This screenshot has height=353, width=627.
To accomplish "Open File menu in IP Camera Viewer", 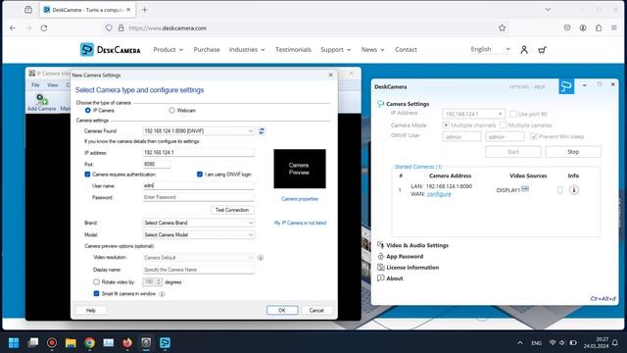I will (x=35, y=85).
